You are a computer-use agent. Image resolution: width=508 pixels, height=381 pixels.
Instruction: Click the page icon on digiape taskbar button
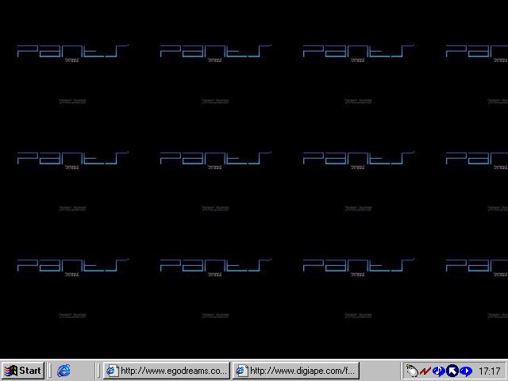pyautogui.click(x=242, y=371)
